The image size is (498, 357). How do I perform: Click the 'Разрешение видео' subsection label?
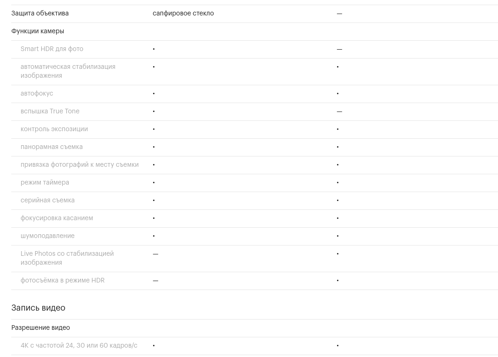tap(41, 328)
